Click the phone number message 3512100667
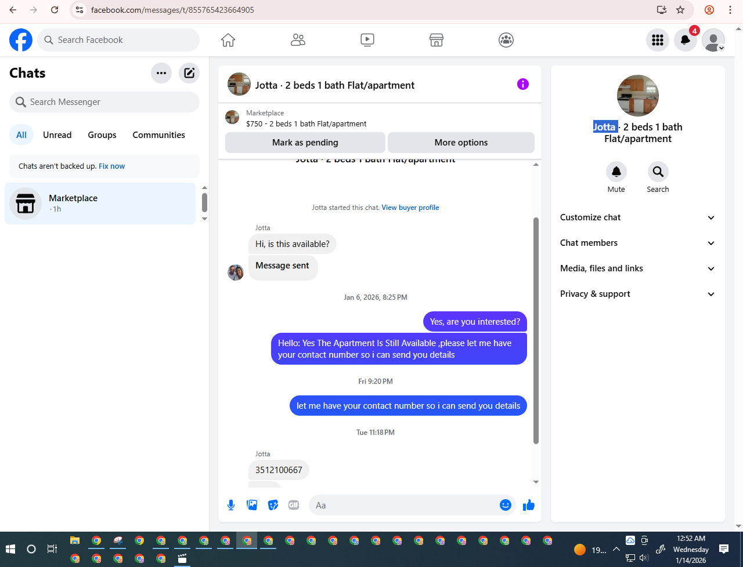The height and width of the screenshot is (567, 743). (279, 470)
